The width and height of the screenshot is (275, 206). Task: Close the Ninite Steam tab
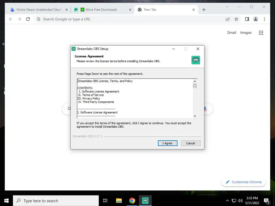pos(67,10)
